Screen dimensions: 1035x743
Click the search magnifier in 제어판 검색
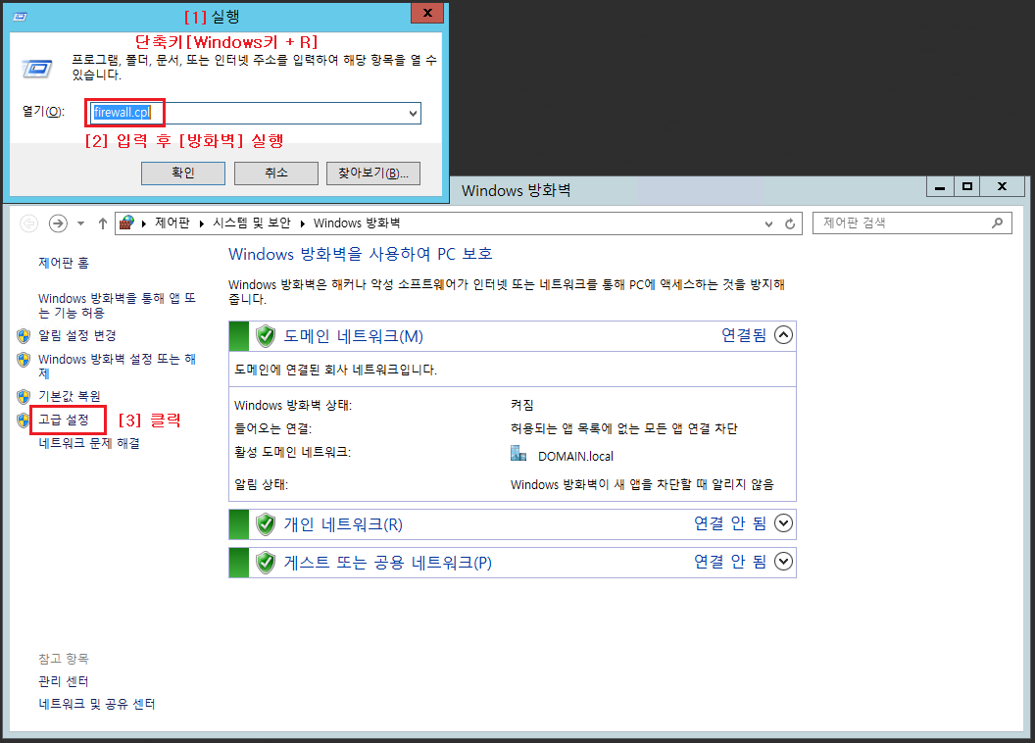coord(998,223)
